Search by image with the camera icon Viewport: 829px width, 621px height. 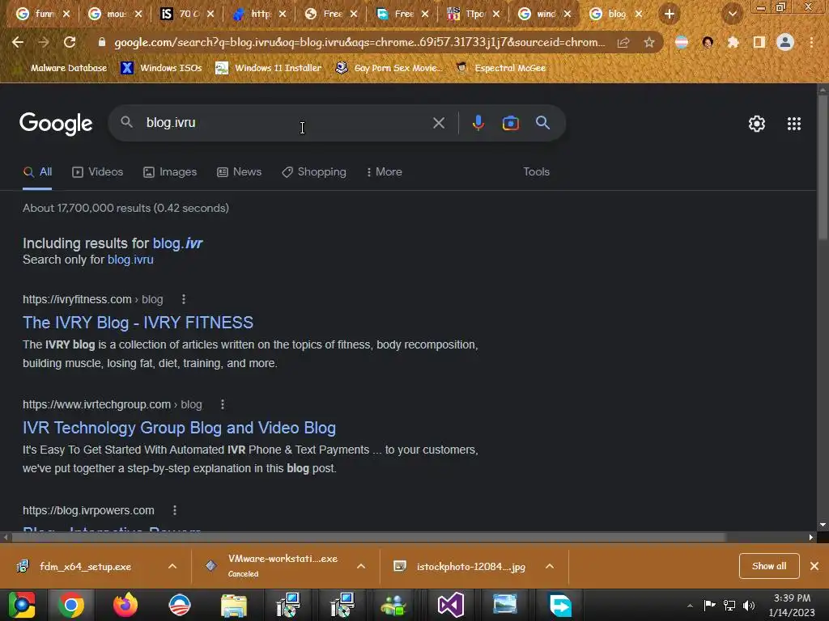point(510,123)
